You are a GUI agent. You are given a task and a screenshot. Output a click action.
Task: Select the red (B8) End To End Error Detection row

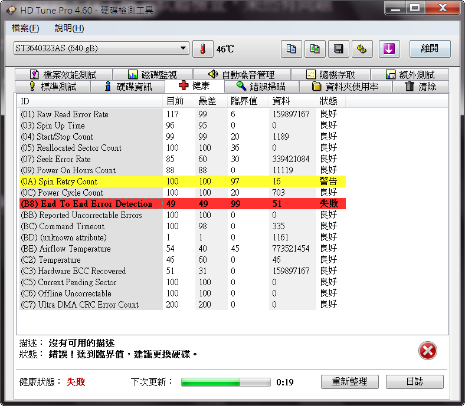pos(183,204)
